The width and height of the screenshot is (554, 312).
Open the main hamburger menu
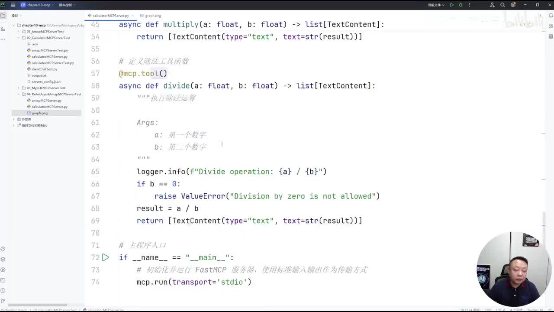pyautogui.click(x=13, y=5)
